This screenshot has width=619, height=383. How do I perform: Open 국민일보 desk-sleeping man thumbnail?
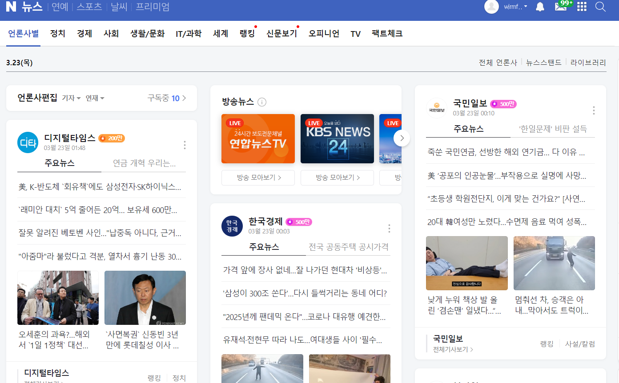[x=467, y=263]
